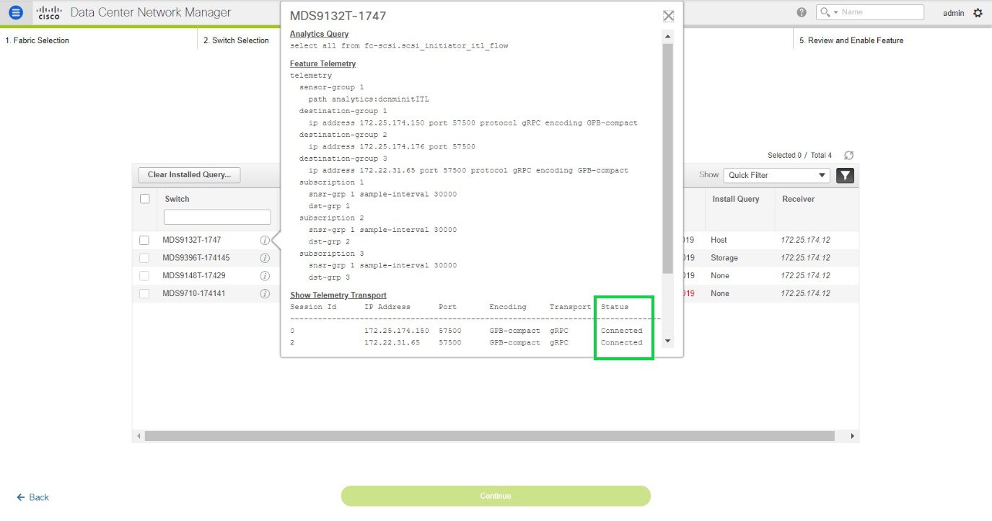992x521 pixels.
Task: Select the MDS9710-174141 switch name
Action: [x=193, y=294]
